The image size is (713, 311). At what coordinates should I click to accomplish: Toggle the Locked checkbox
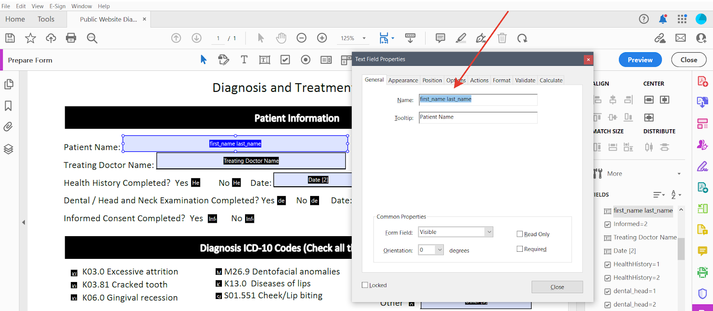(365, 285)
